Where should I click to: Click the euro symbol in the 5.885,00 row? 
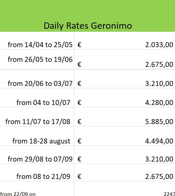pos(79,122)
